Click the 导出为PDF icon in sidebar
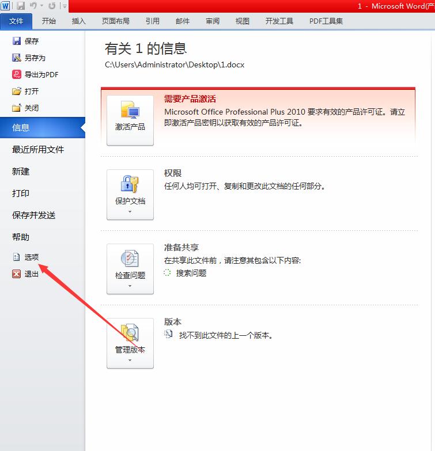This screenshot has width=435, height=451. click(17, 74)
